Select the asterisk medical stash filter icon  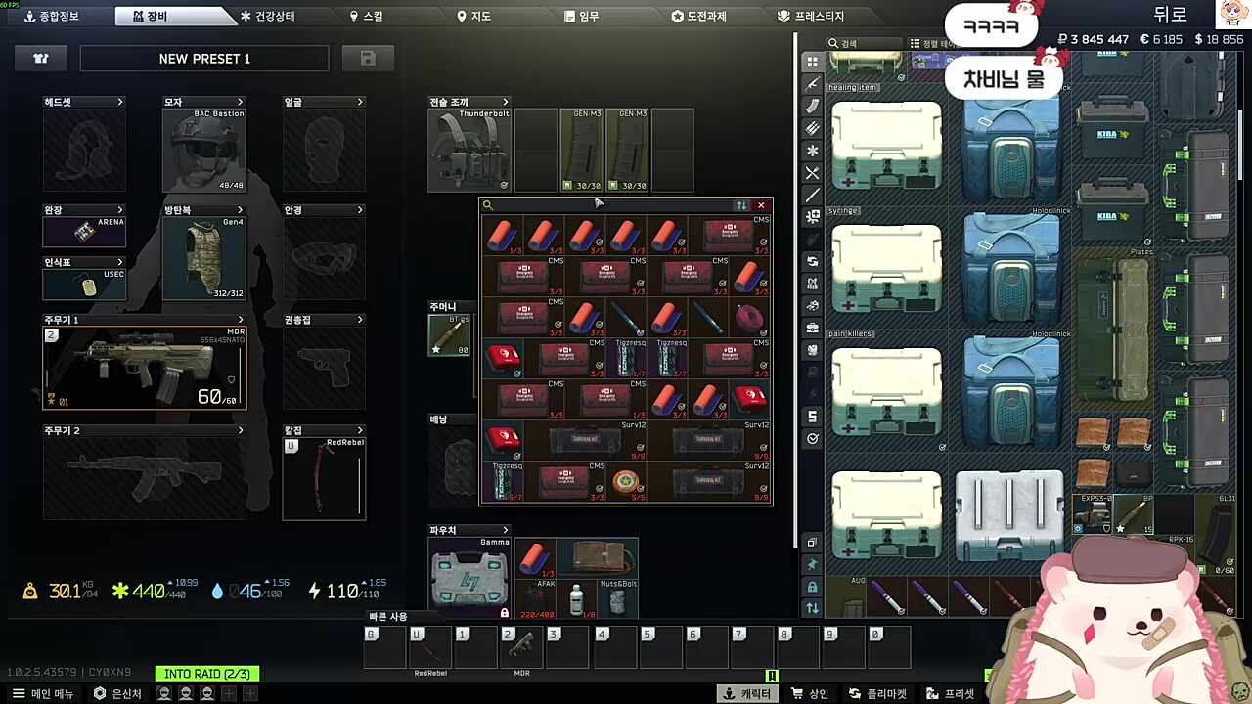click(812, 151)
